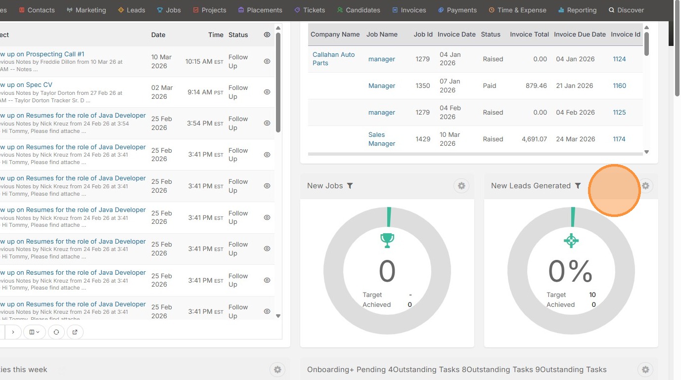Go to Candidates
The image size is (681, 380).
pos(359,10)
